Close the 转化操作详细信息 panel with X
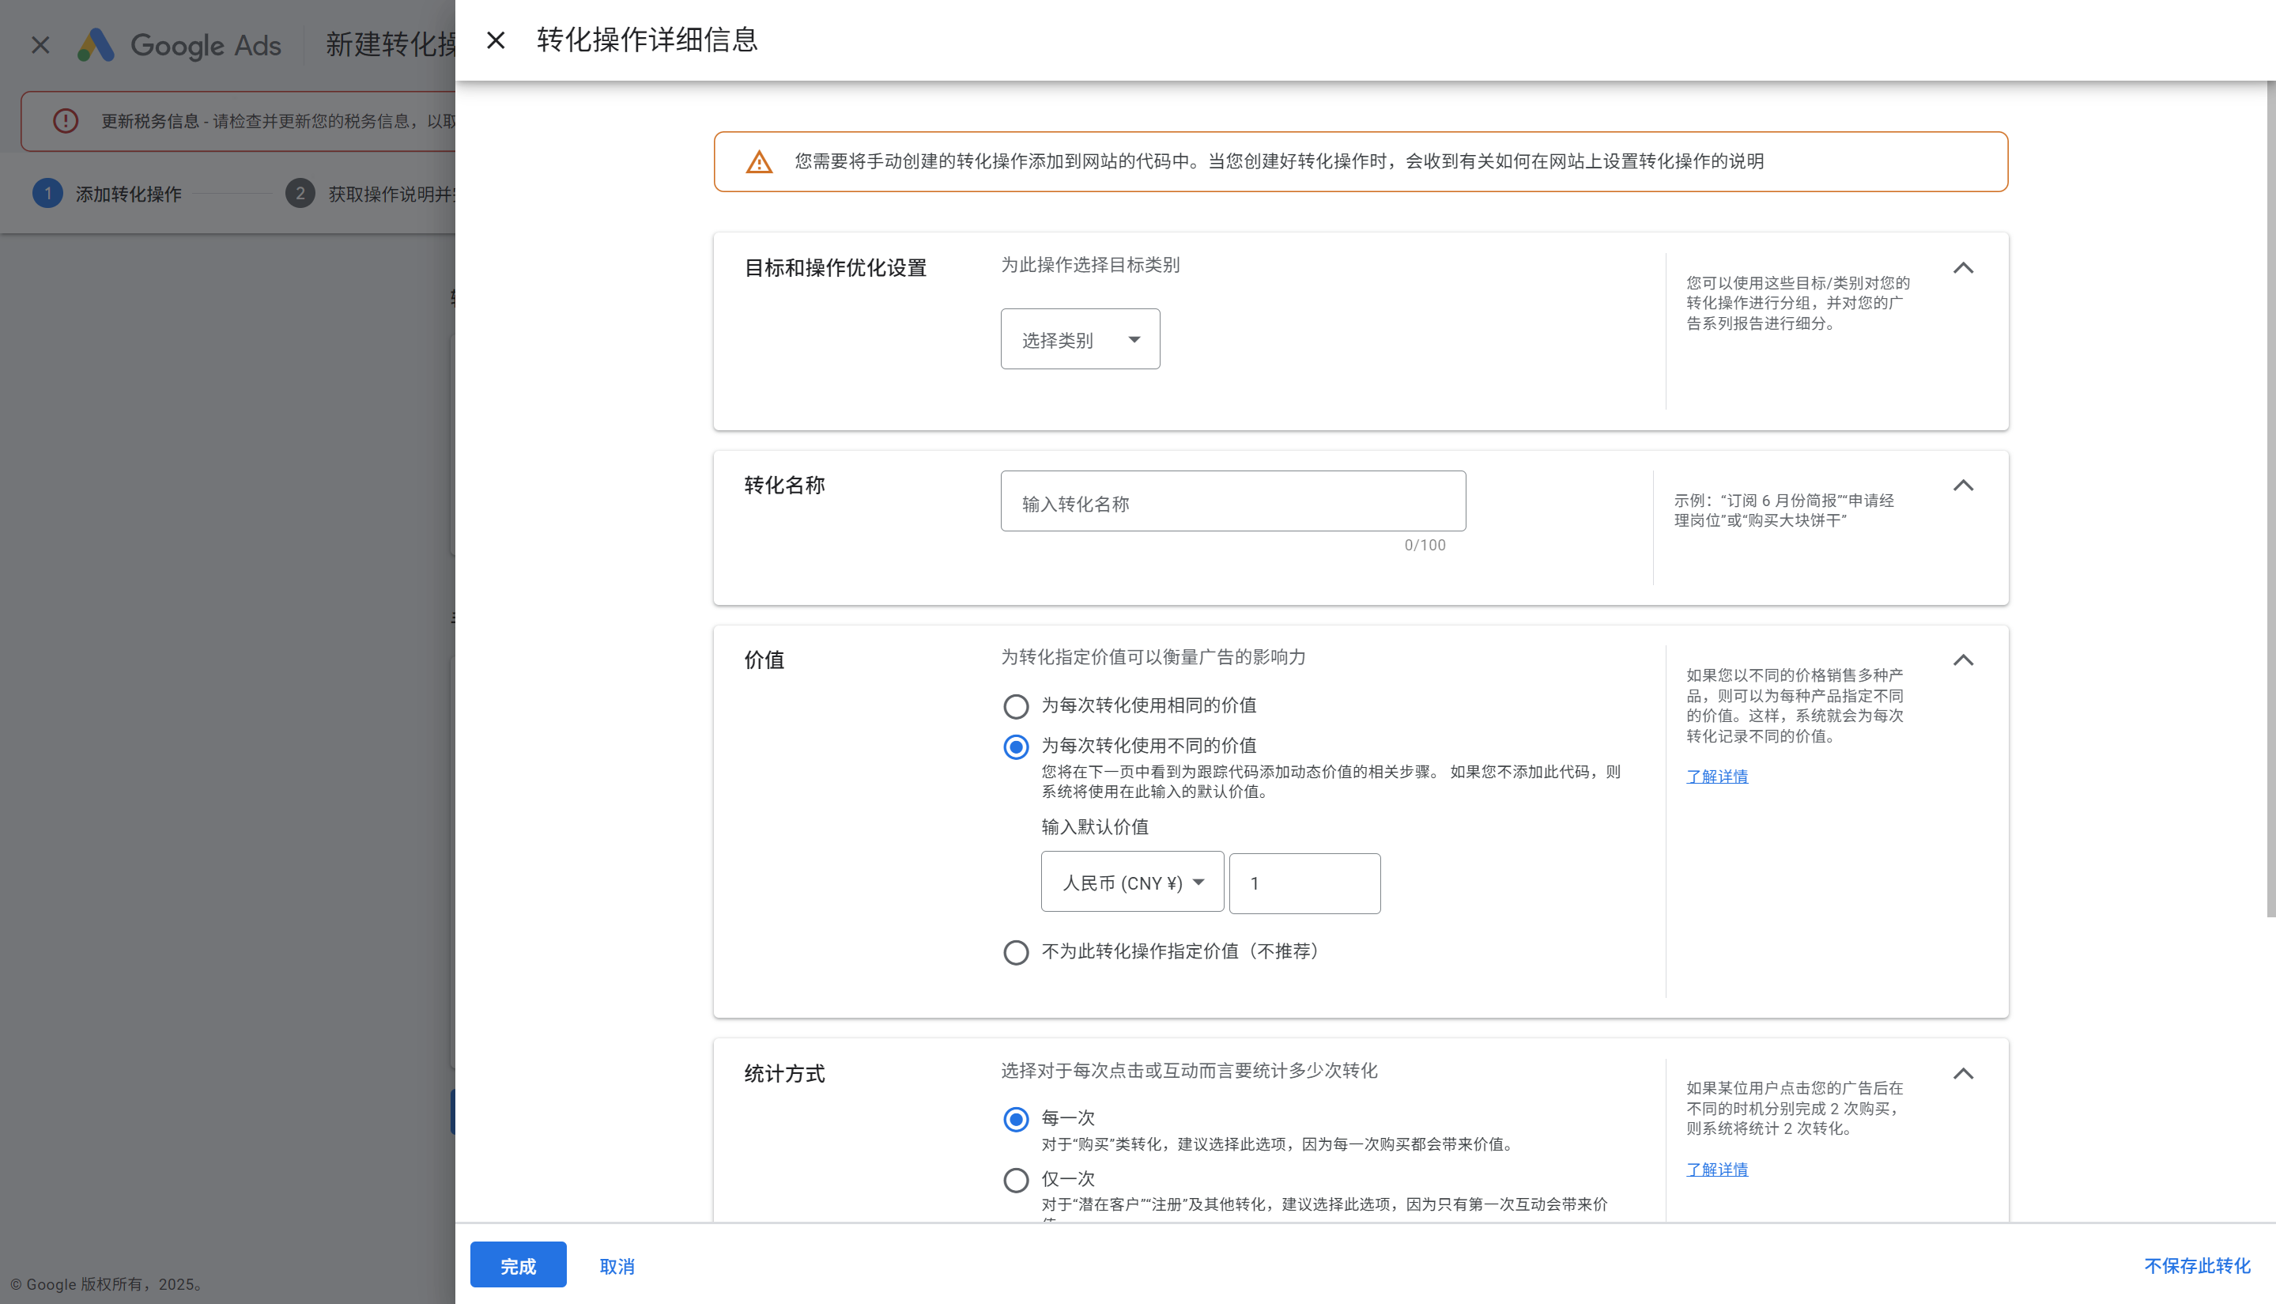 [495, 40]
